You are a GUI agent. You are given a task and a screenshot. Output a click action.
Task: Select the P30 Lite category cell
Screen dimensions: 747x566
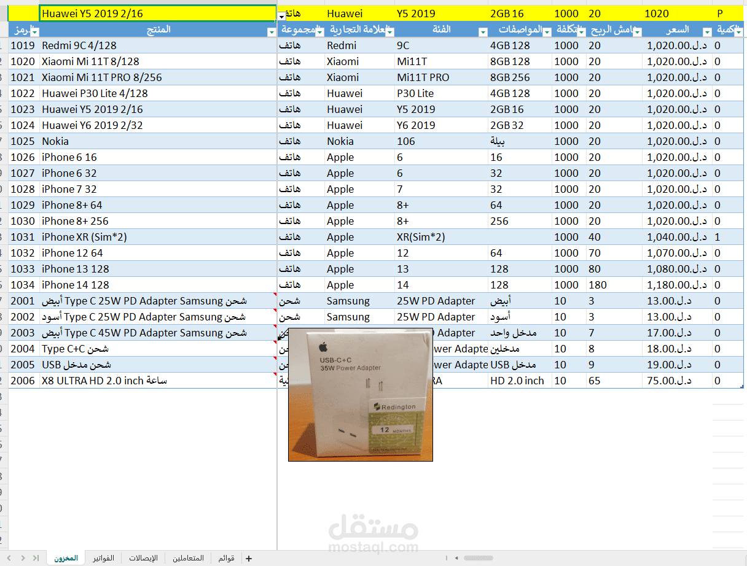coord(441,93)
